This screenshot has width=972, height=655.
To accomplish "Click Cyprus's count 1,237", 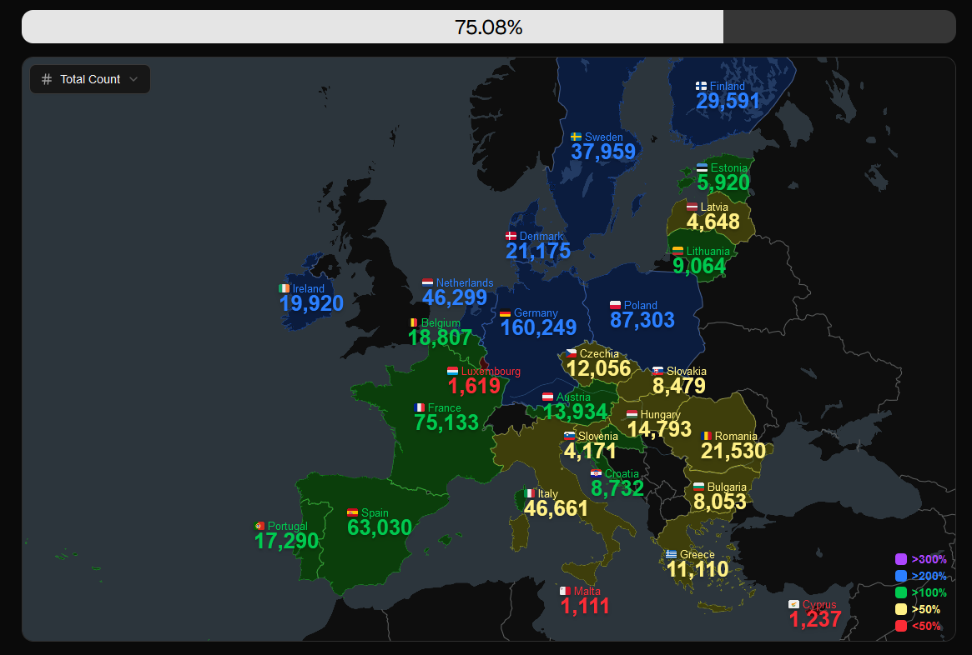I will click(x=815, y=619).
